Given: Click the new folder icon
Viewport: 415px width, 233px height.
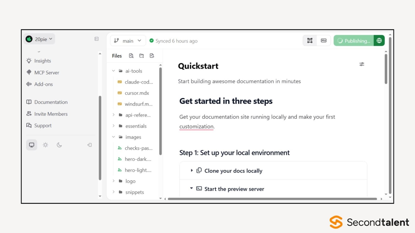Looking at the screenshot, I should [x=142, y=56].
